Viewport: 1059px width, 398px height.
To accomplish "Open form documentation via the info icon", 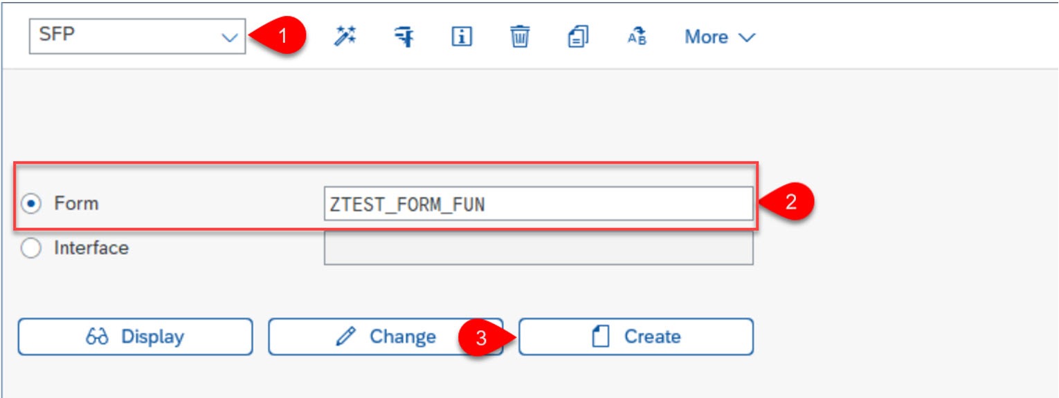I will click(462, 37).
